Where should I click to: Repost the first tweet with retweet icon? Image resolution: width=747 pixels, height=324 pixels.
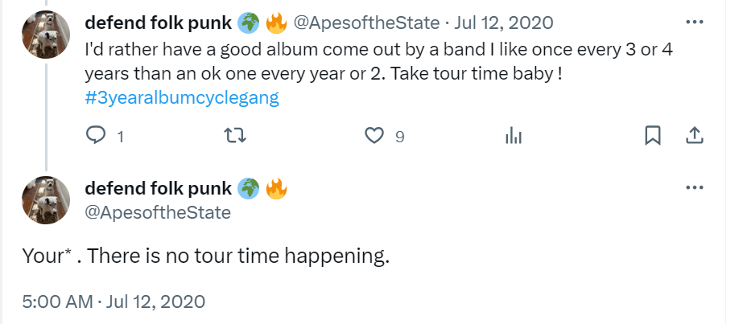point(234,135)
